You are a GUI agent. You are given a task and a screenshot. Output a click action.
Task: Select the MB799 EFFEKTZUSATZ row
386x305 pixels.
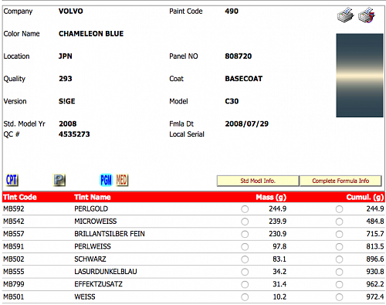pos(194,284)
